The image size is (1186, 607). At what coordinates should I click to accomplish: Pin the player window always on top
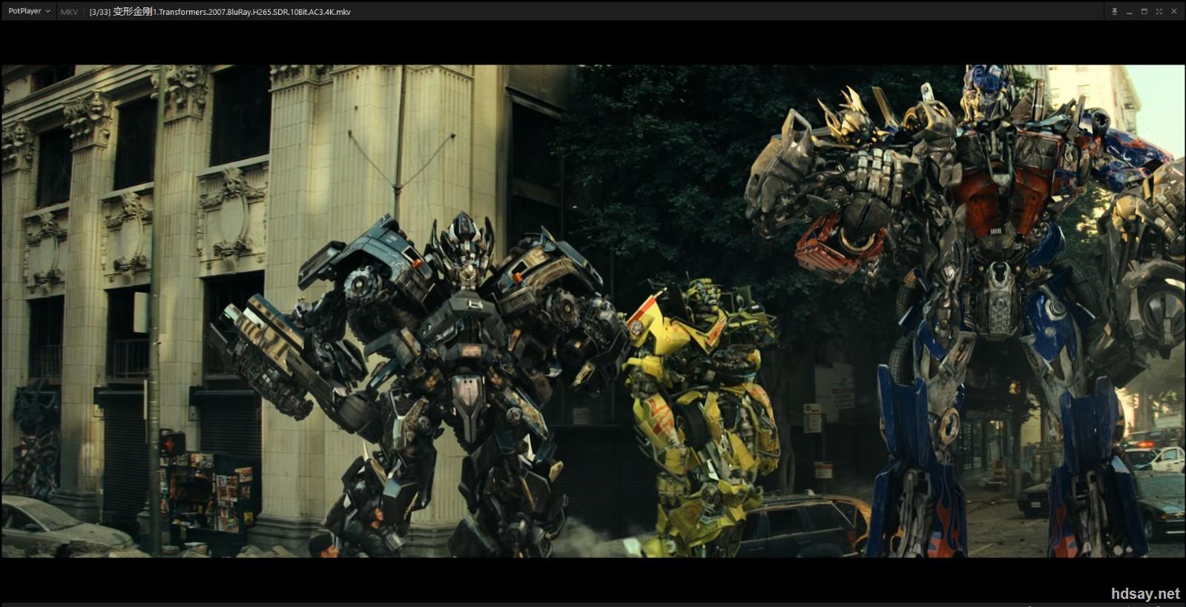pos(1114,12)
